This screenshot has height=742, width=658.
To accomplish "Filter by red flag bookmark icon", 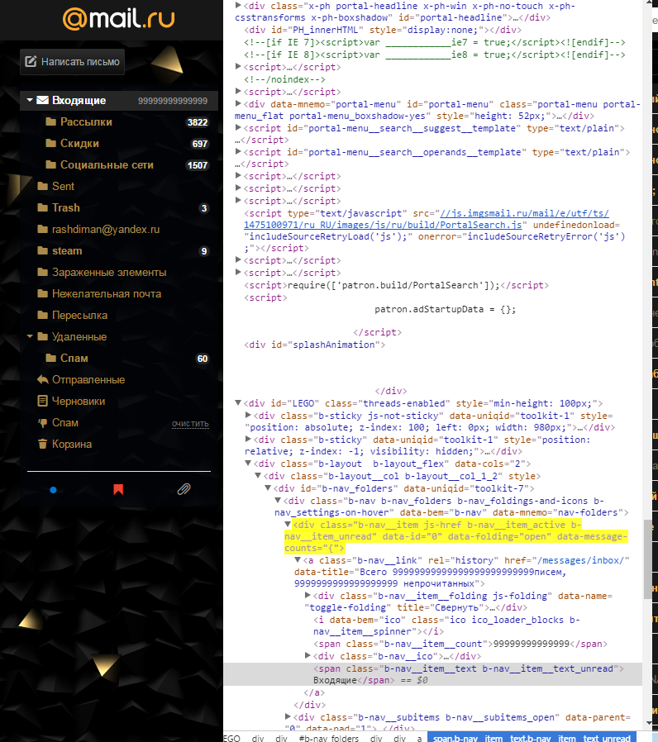I will click(x=118, y=489).
